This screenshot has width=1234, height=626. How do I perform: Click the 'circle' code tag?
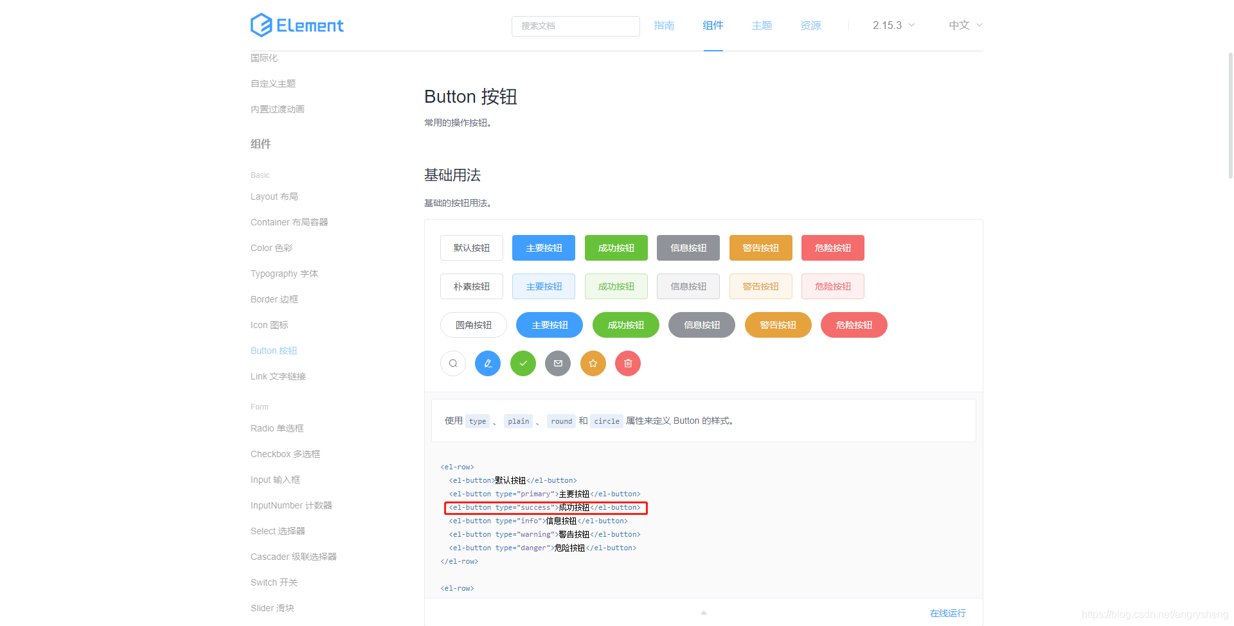point(607,421)
